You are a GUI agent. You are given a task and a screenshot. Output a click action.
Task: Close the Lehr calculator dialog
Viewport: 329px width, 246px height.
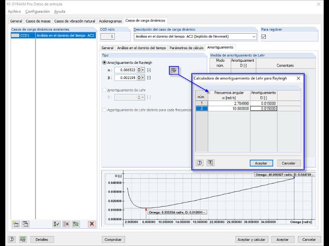tap(298, 78)
